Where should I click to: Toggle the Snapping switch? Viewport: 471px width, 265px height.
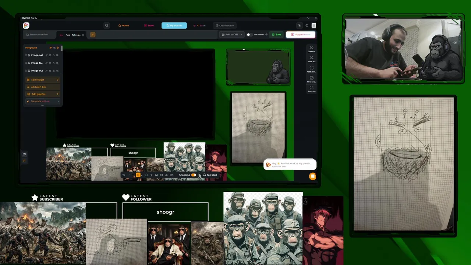194,175
